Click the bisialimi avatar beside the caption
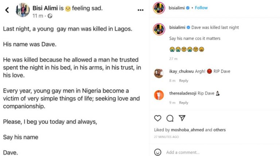 click(x=159, y=29)
